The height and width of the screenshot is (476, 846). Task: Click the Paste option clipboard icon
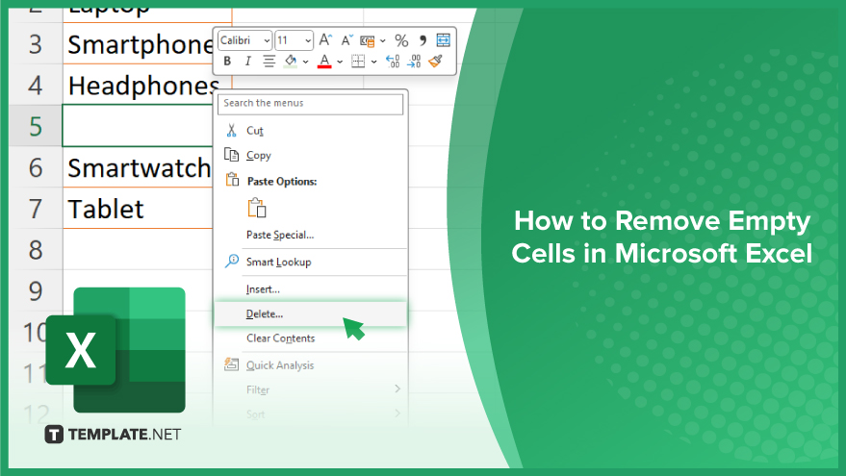[257, 208]
